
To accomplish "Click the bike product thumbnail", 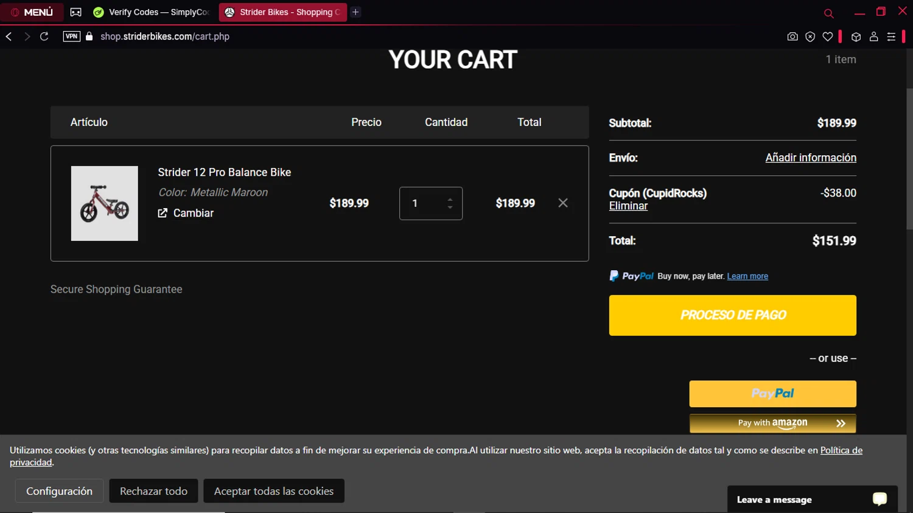I will 105,203.
